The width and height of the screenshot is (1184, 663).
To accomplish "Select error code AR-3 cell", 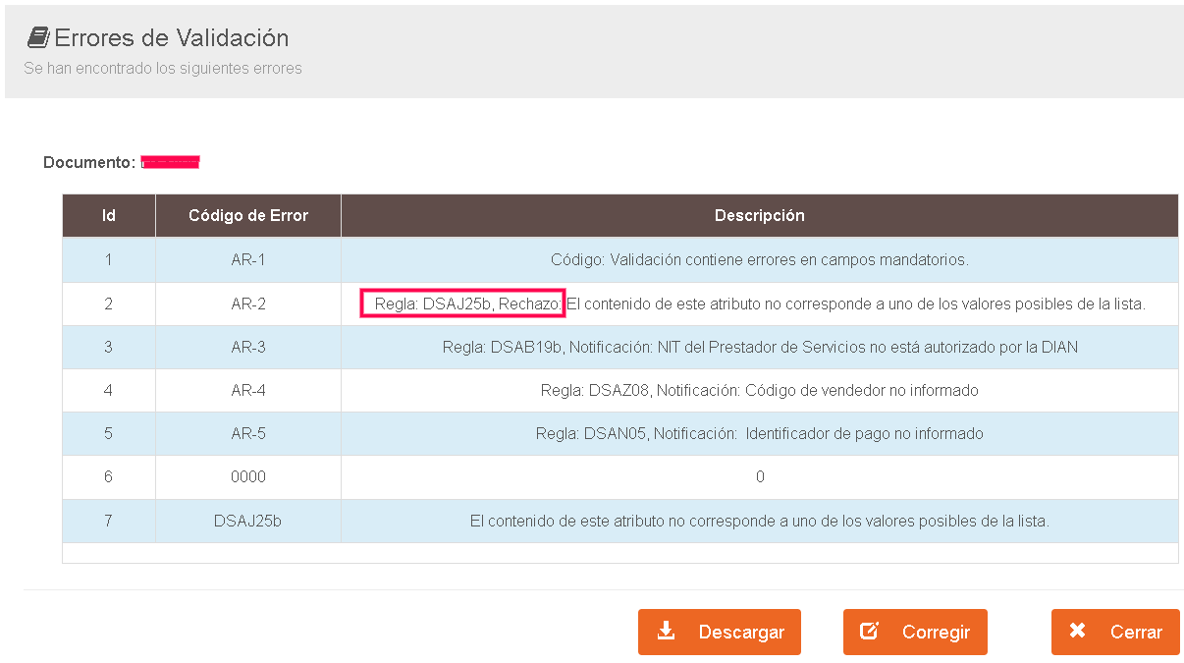I will [248, 347].
